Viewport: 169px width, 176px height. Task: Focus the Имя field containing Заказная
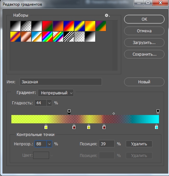61,82
